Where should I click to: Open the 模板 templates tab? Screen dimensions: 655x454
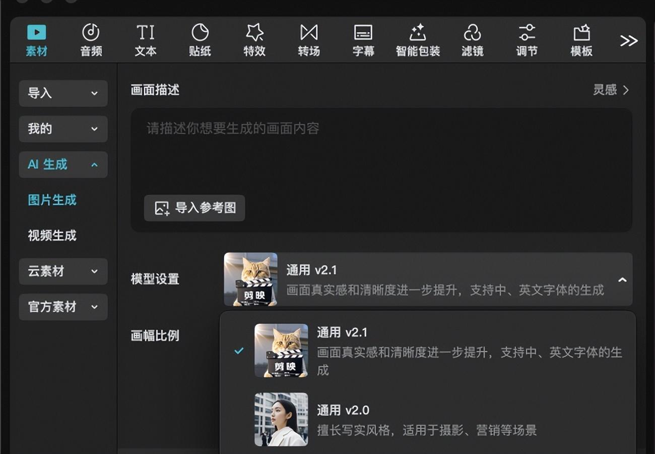pyautogui.click(x=581, y=40)
